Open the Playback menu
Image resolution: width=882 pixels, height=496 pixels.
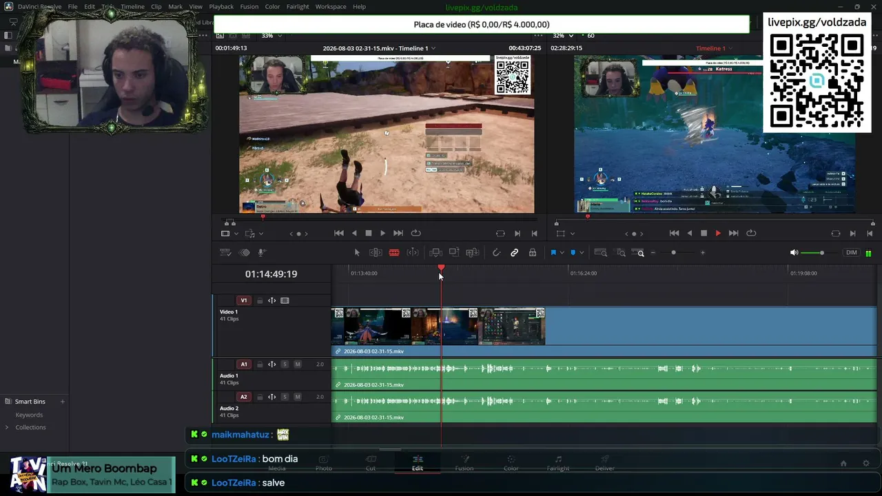tap(221, 7)
